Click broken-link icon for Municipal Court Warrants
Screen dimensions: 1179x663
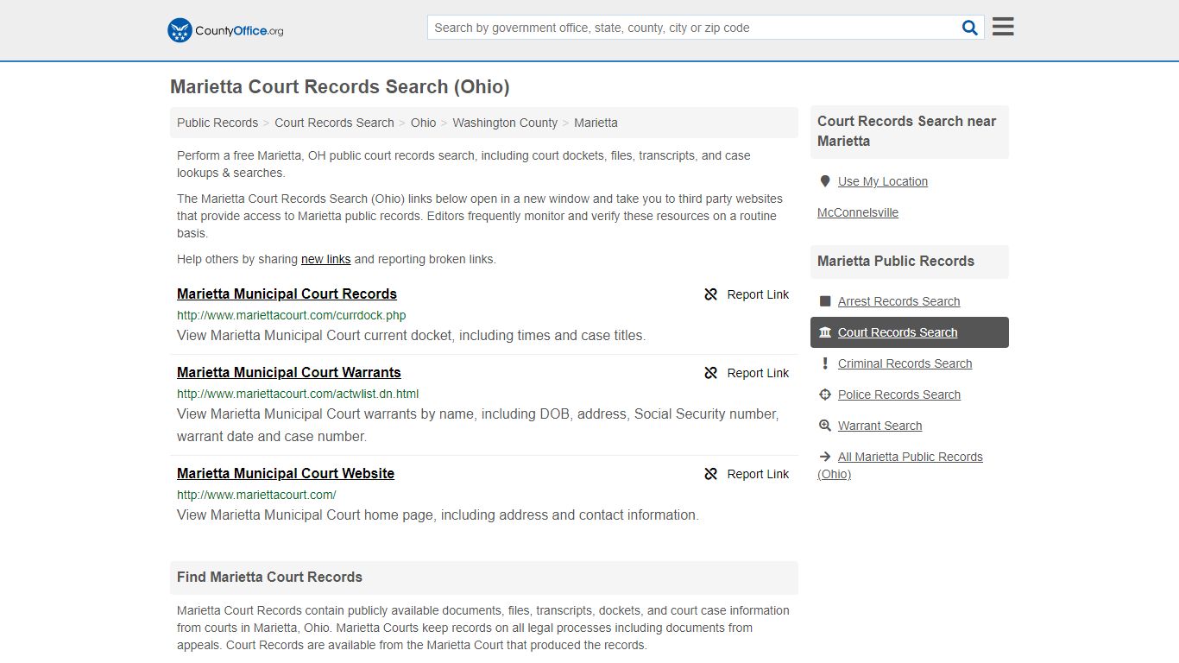tap(711, 373)
